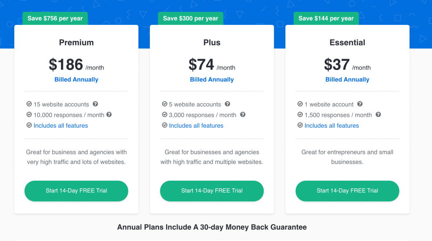The width and height of the screenshot is (432, 241).
Task: Click checkmark icon next to 3,000 responses / month
Action: [x=165, y=115]
